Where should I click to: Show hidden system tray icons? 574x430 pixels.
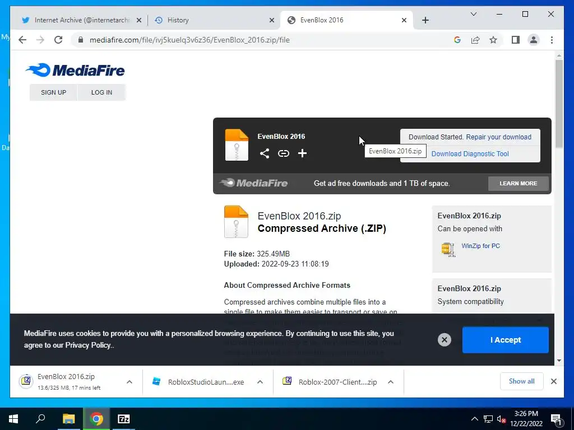pos(474,419)
